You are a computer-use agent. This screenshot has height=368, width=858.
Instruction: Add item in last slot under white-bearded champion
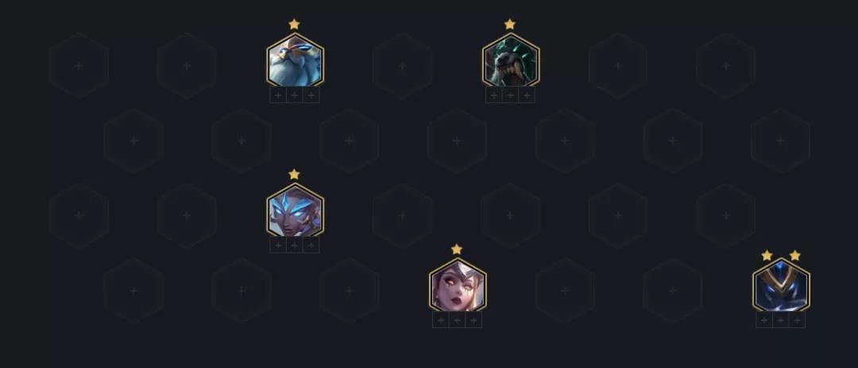pyautogui.click(x=311, y=95)
